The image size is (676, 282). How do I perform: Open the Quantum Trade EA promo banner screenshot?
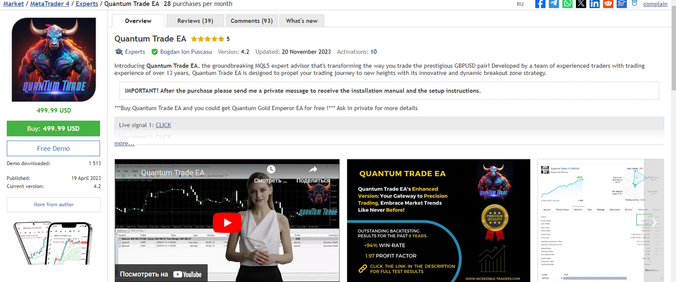439,220
